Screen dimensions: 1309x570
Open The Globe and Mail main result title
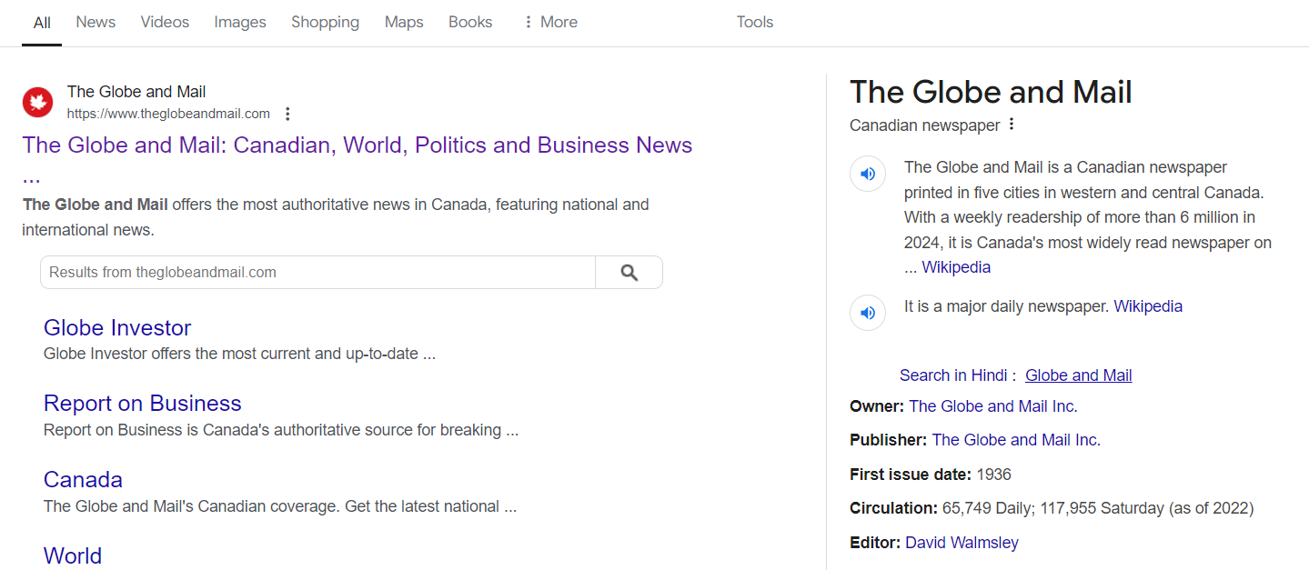357,145
